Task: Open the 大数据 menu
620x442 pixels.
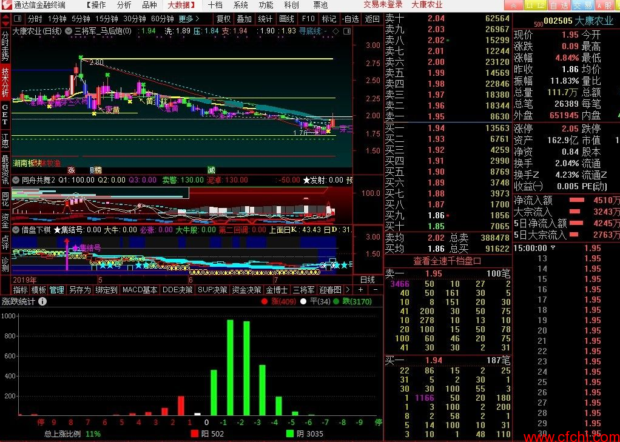Action: 181,5
